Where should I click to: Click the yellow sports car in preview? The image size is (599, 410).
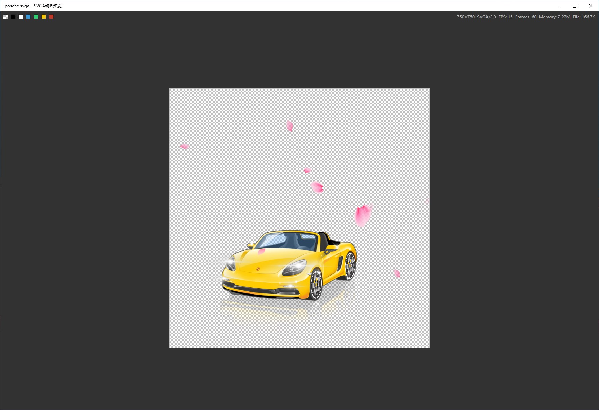point(289,265)
